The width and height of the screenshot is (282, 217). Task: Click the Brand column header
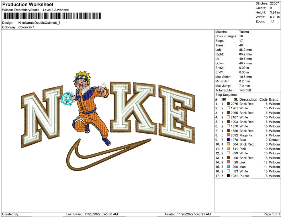click(274, 99)
